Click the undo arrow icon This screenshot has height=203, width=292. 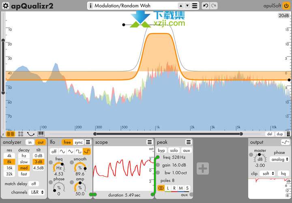[206, 6]
